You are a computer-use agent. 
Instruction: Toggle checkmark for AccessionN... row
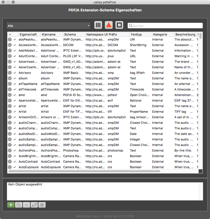coord(15,45)
